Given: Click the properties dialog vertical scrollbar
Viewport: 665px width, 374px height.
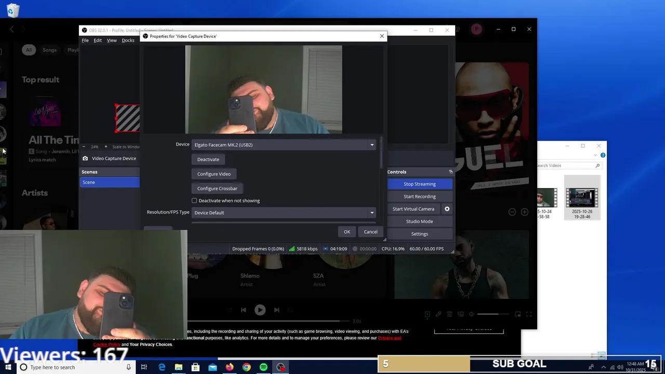Looking at the screenshot, I should [x=381, y=152].
